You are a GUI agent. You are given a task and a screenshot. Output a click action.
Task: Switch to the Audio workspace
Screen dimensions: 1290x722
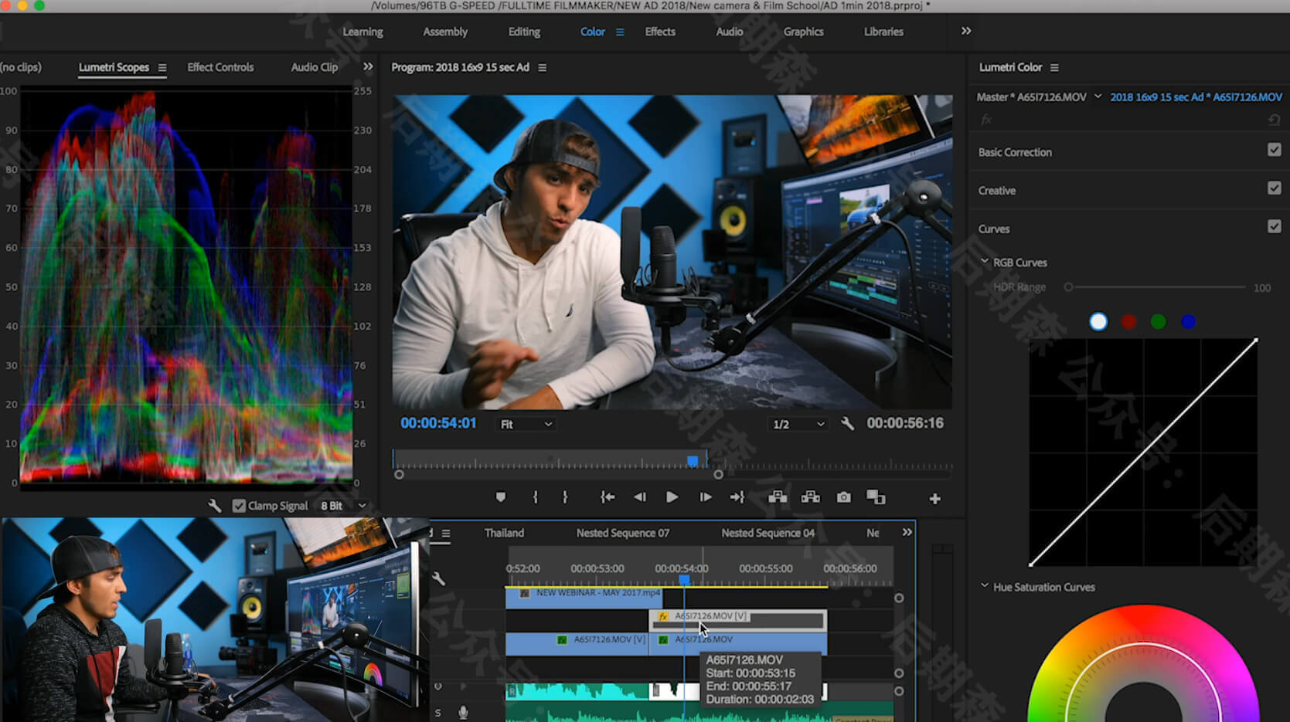coord(730,32)
